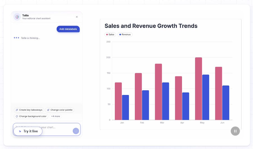
Task: Click the Revenue bar for Apr
Action: 186,106
